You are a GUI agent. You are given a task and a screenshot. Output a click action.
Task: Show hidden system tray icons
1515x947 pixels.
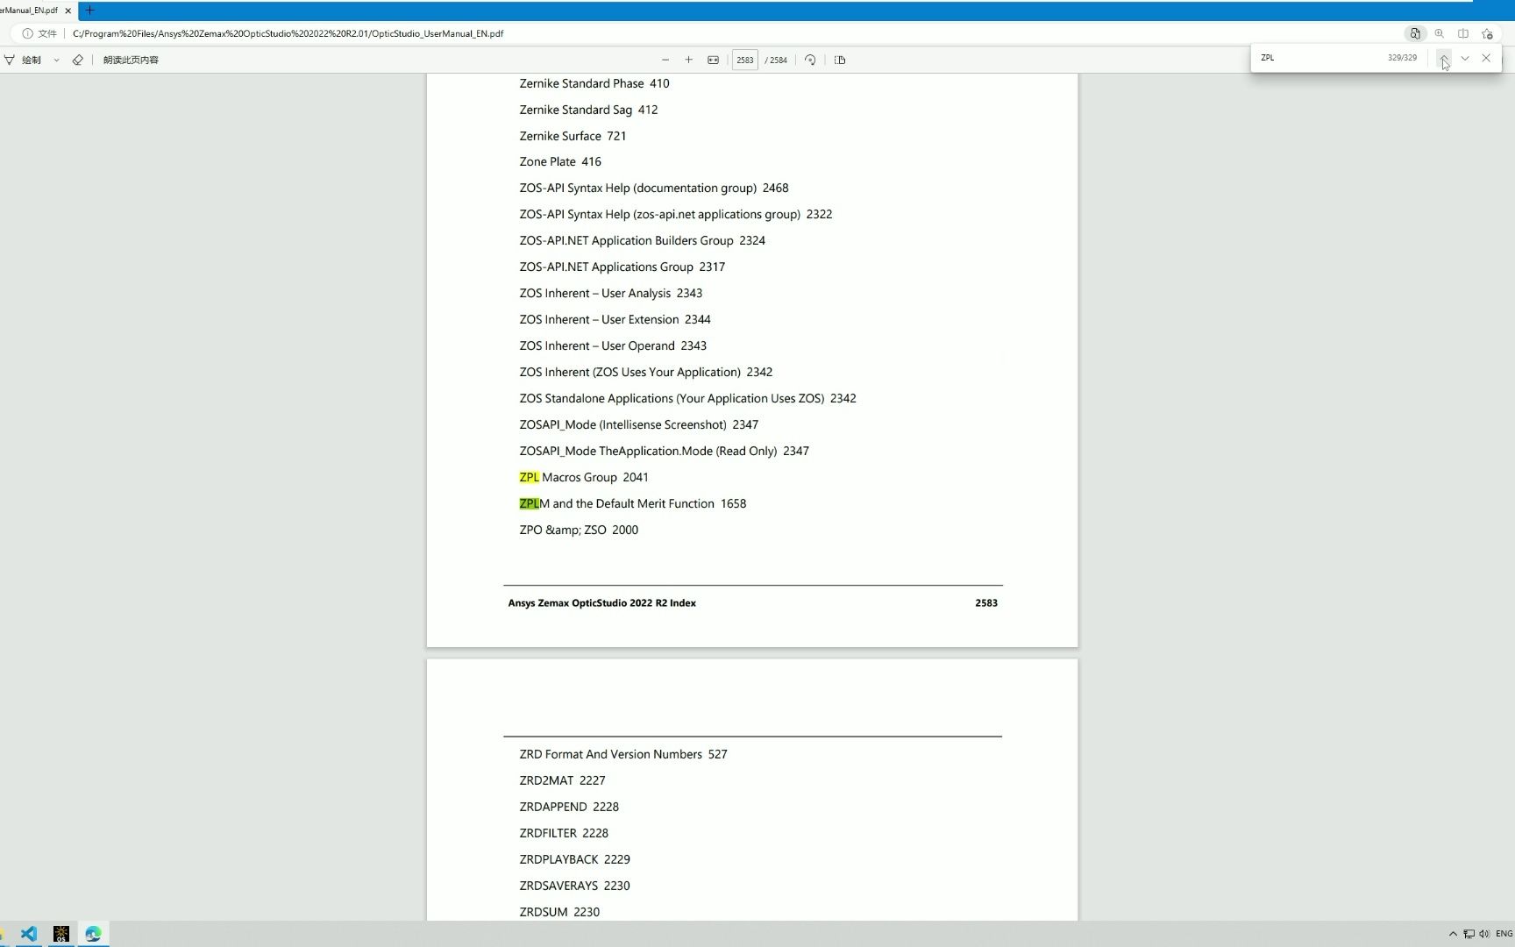coord(1453,934)
